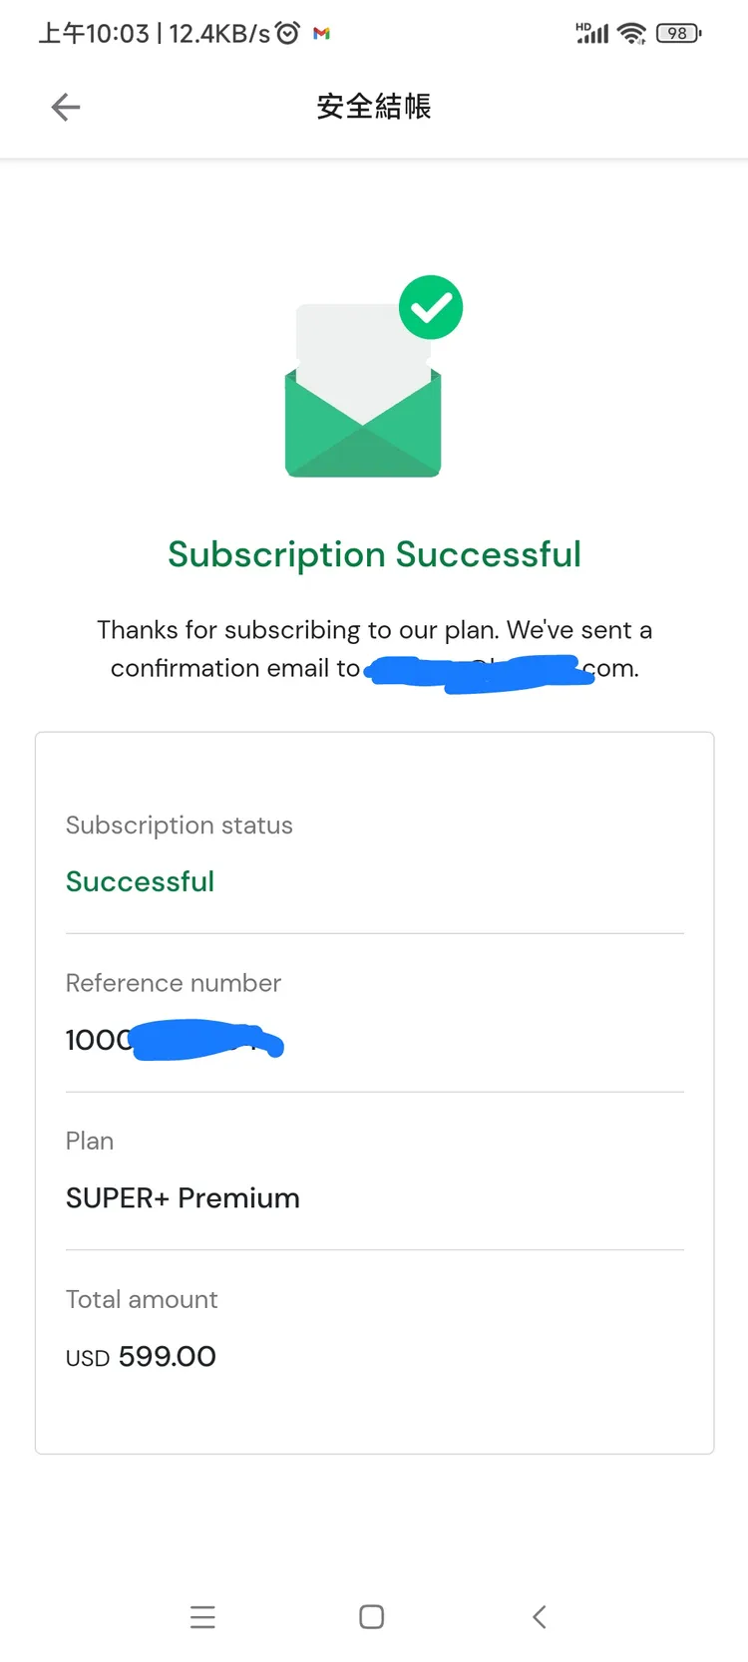Viewport: 748px width, 1662px height.
Task: Tap the Subscription status label
Action: [180, 826]
